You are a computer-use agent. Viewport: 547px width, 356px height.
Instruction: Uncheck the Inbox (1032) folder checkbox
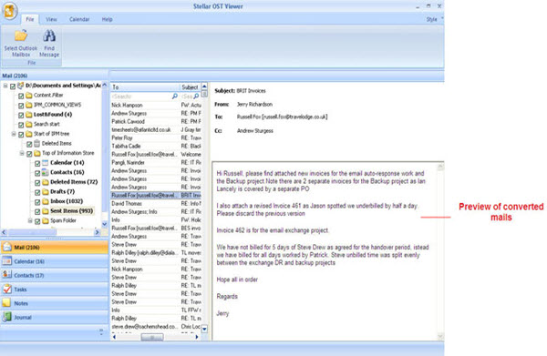[x=37, y=201]
